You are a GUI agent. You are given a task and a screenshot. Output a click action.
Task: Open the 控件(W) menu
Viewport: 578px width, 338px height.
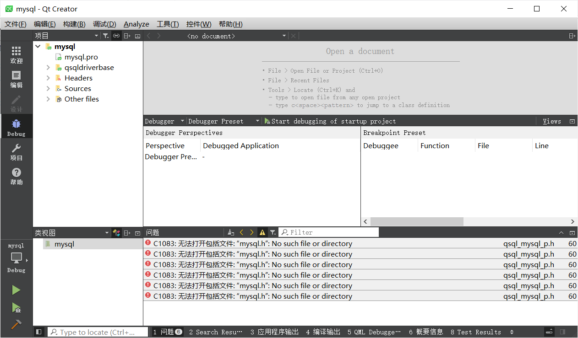(x=199, y=24)
